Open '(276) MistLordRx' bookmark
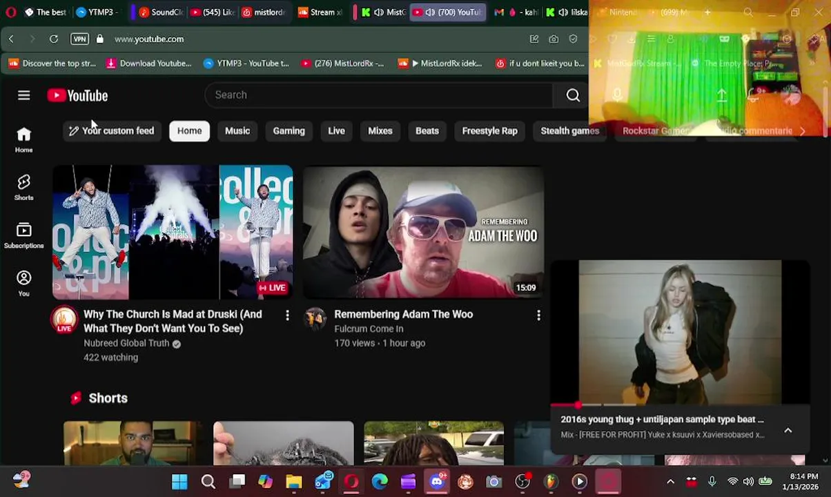Image resolution: width=831 pixels, height=497 pixels. [342, 64]
